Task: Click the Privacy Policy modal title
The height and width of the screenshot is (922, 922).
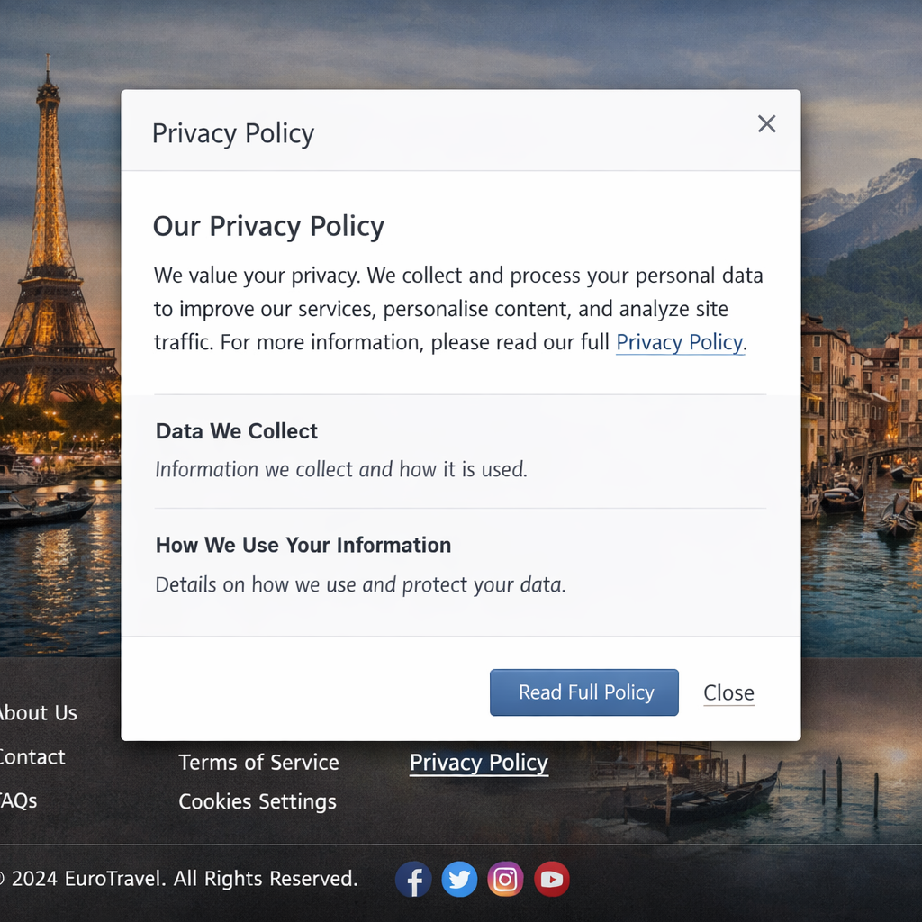Action: 232,132
